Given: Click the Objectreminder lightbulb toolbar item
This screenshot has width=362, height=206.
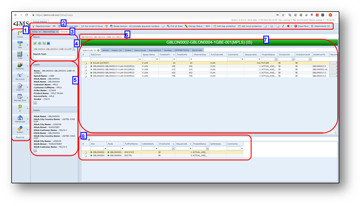Looking at the screenshot, I should (x=41, y=26).
